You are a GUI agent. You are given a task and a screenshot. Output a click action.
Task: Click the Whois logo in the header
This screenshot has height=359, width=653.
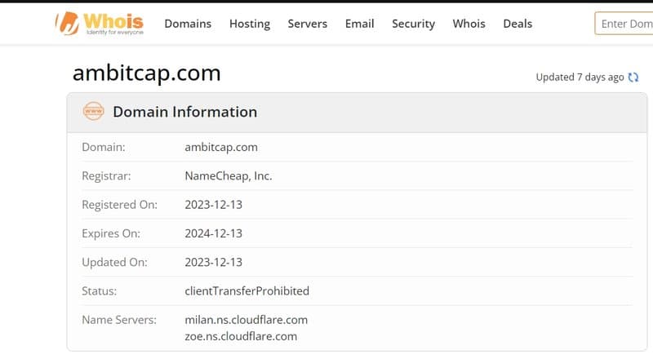point(100,24)
